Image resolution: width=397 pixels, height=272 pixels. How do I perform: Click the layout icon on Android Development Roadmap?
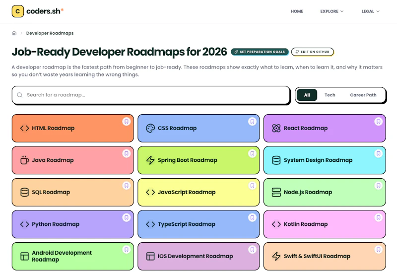point(24,256)
